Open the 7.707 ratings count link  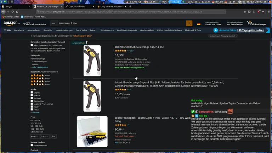point(131,51)
